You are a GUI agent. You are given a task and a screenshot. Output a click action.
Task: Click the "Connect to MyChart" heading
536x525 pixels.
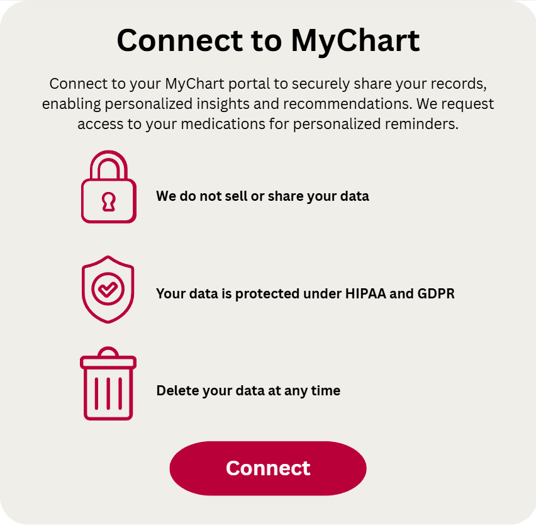267,40
